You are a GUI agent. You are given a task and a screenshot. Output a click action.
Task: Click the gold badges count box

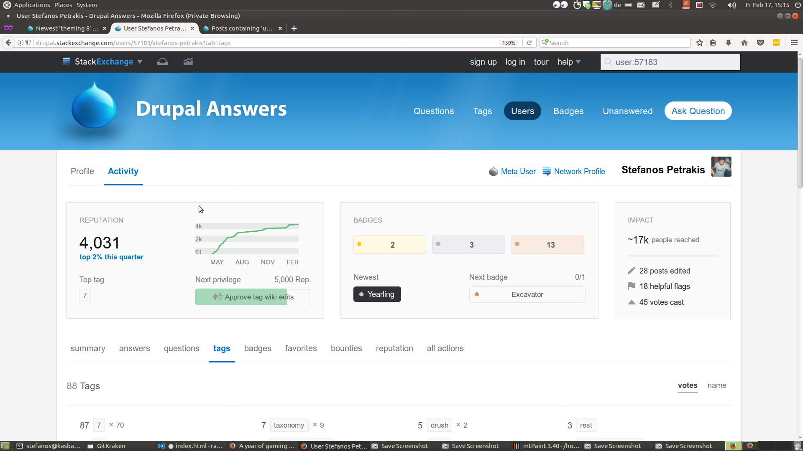[389, 245]
